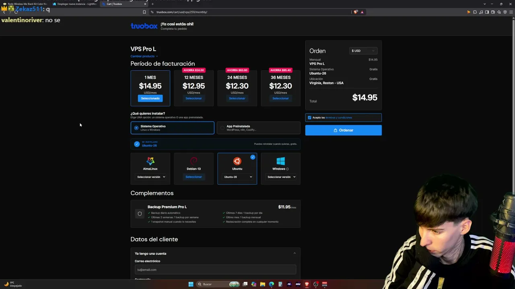Click the Ubuntu logo icon
Viewport: 515px width, 289px height.
pyautogui.click(x=237, y=161)
